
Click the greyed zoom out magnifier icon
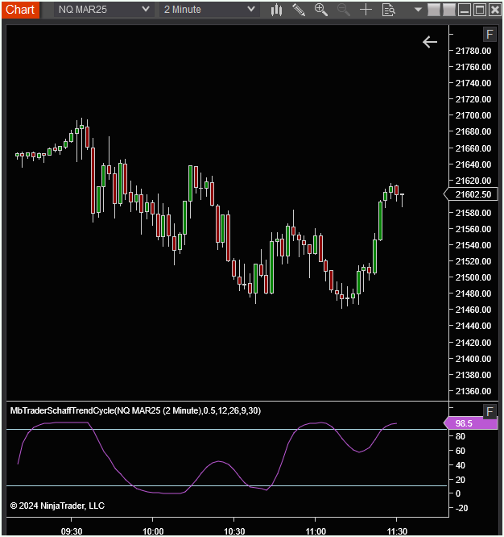pyautogui.click(x=343, y=10)
